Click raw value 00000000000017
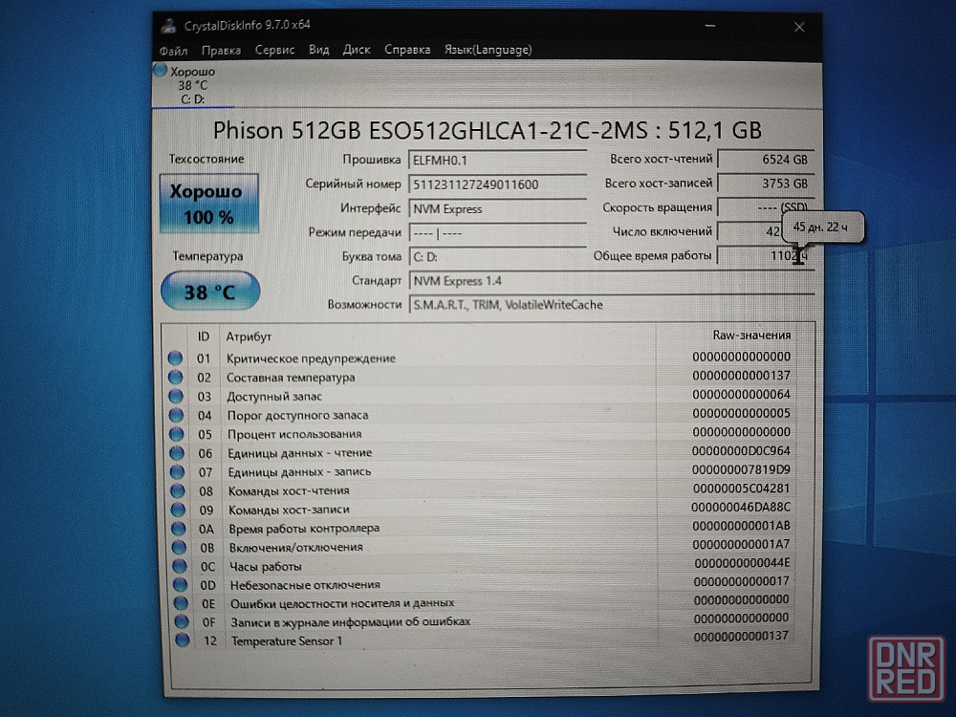This screenshot has width=956, height=717. [742, 581]
